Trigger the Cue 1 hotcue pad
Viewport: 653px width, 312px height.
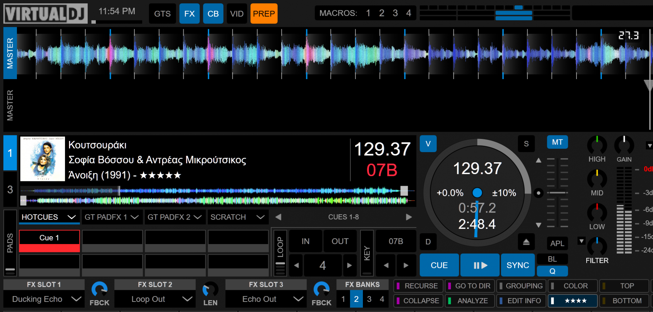(x=49, y=241)
